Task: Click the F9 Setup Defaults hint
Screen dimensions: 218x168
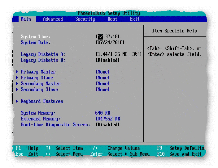Action: 181,148
